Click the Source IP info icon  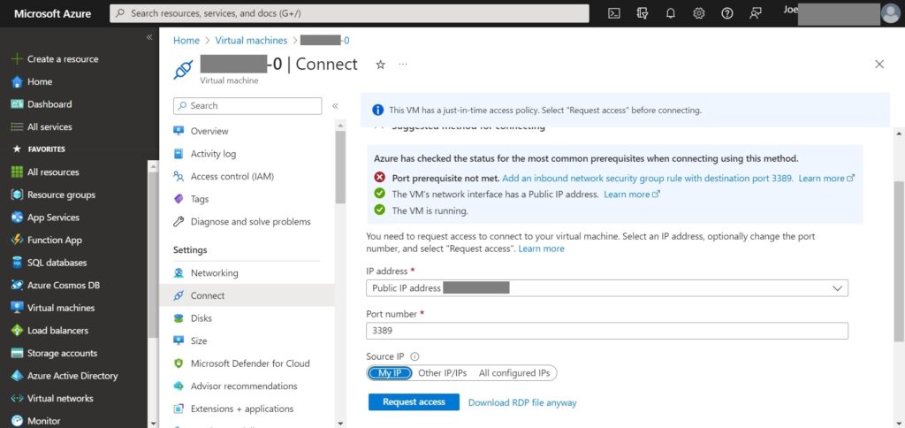414,356
